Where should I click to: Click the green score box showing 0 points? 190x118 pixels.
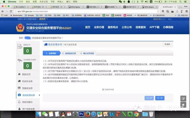click(x=28, y=51)
